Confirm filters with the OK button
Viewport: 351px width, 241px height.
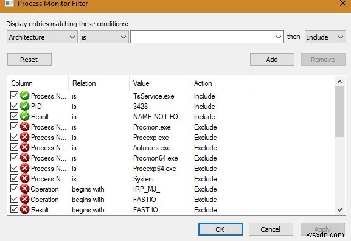(x=220, y=229)
